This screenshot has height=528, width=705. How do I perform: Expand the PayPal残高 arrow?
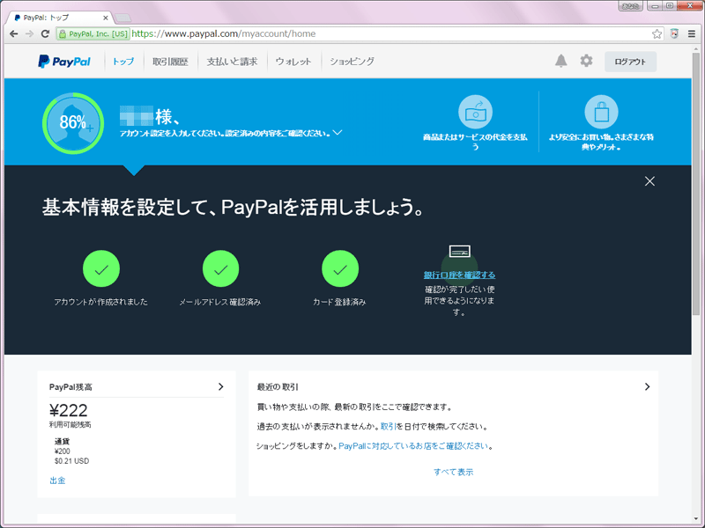pyautogui.click(x=221, y=386)
